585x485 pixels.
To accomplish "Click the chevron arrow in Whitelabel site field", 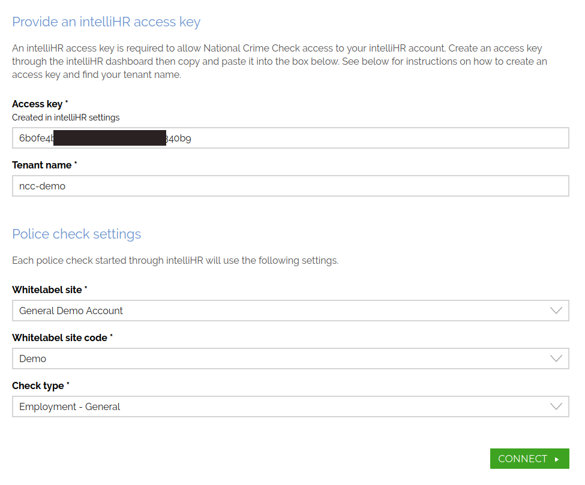I will 556,311.
